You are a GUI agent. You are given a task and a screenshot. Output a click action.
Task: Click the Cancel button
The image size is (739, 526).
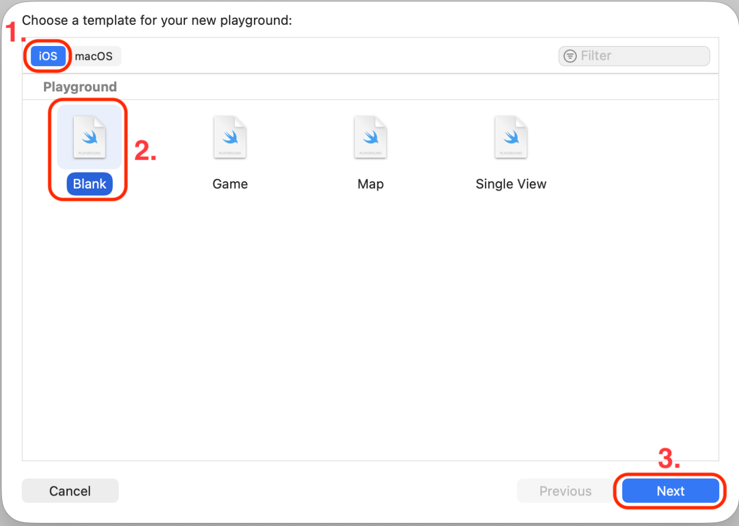70,491
